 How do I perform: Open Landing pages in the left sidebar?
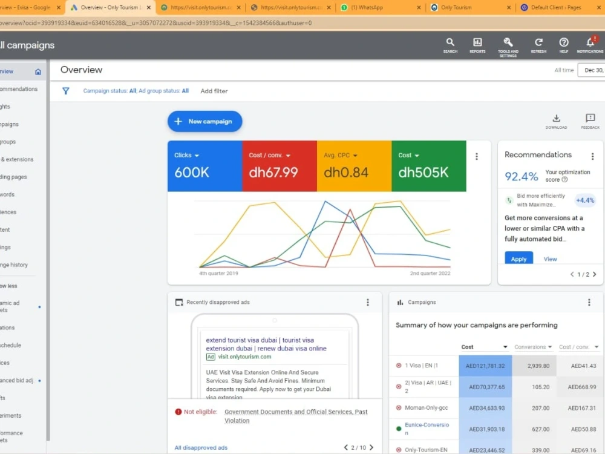click(x=13, y=177)
